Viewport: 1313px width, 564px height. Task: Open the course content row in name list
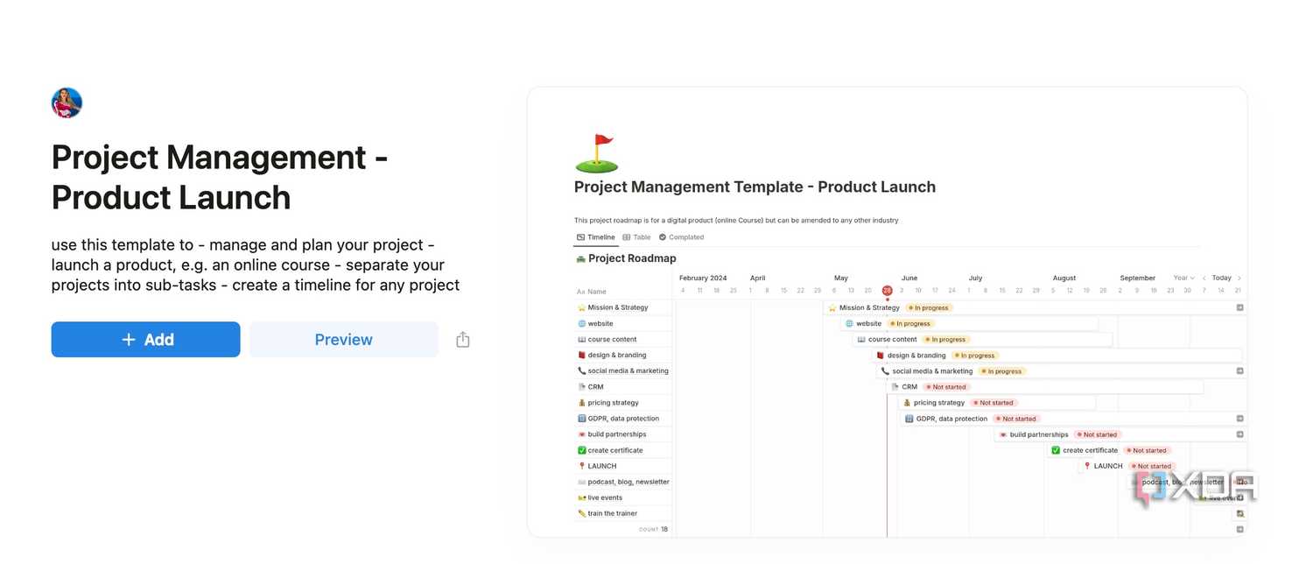point(623,339)
